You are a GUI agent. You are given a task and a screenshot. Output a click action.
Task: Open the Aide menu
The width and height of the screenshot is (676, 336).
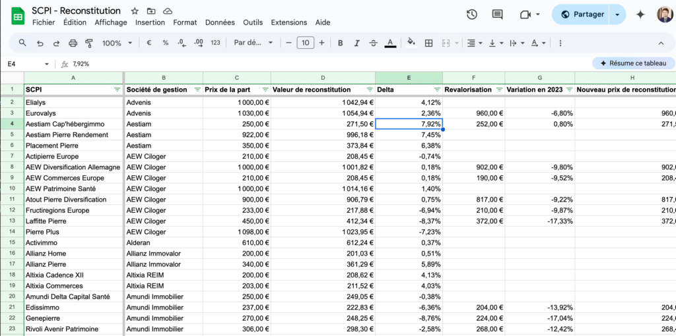coord(322,22)
